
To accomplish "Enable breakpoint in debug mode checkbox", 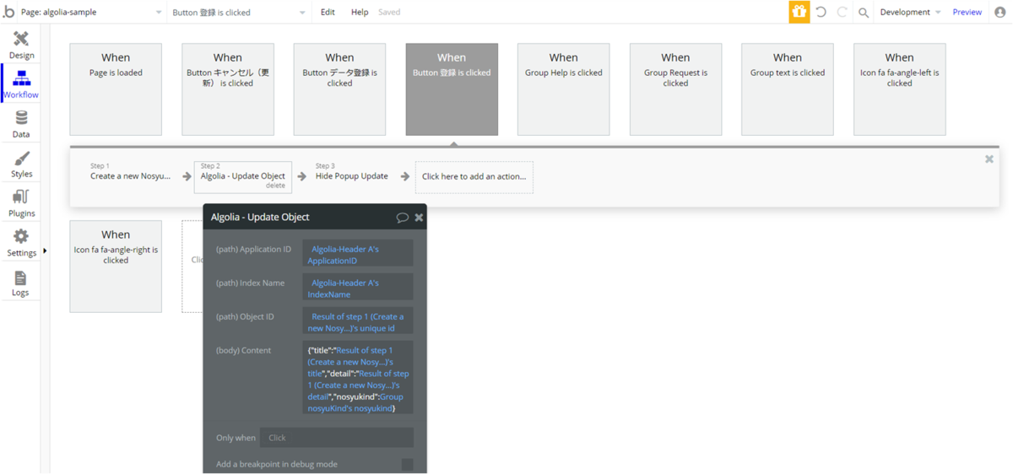I will (x=408, y=465).
